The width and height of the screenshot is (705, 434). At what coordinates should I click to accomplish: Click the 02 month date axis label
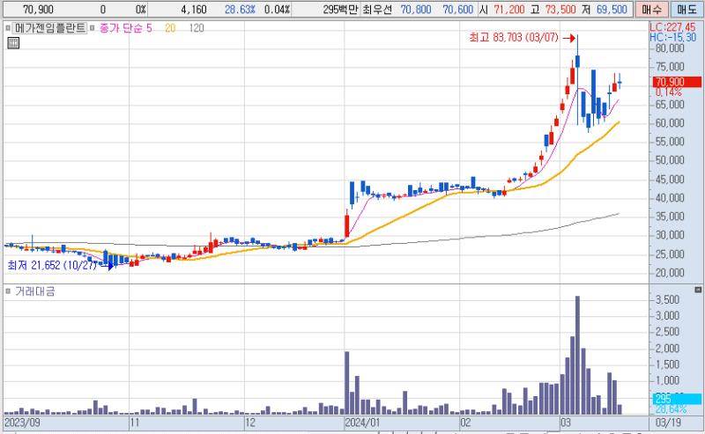pyautogui.click(x=465, y=423)
